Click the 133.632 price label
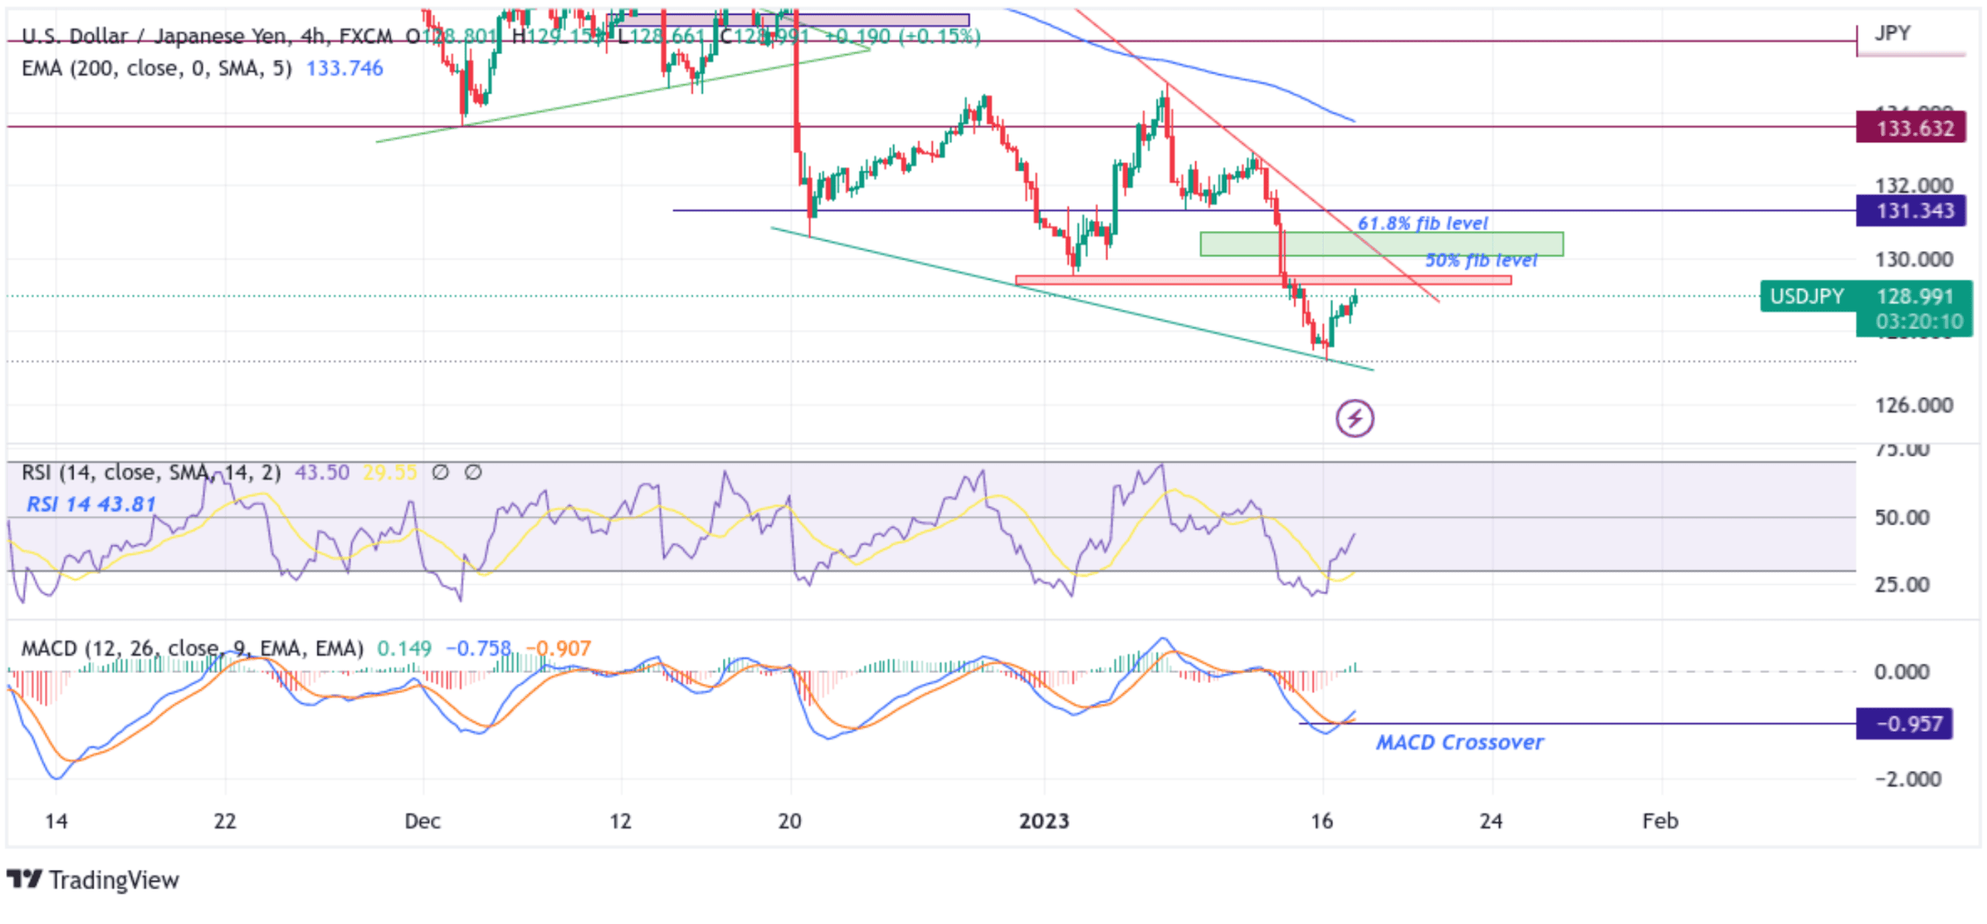This screenshot has width=1987, height=924. (x=1910, y=127)
